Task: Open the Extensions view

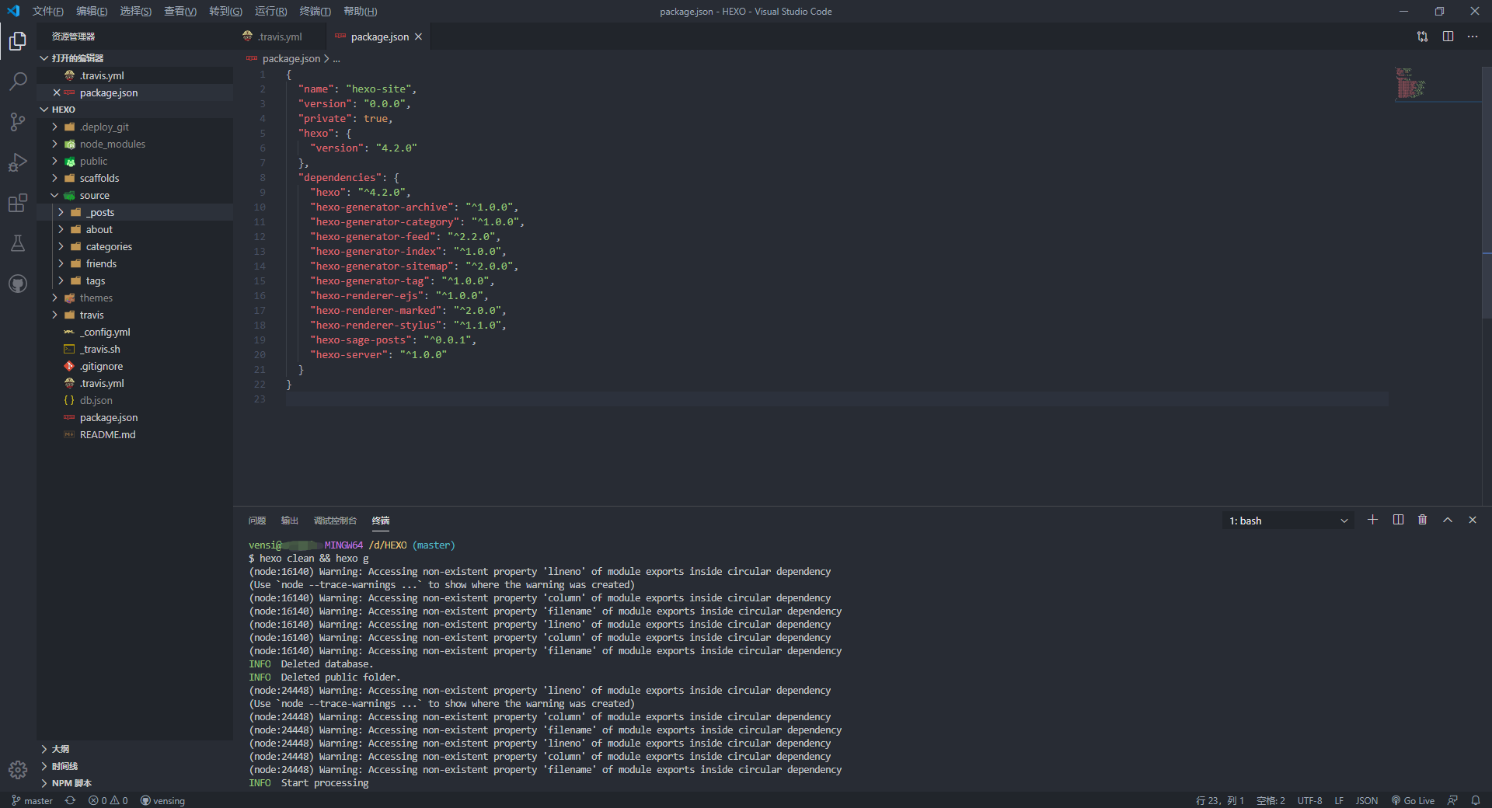Action: 18,203
